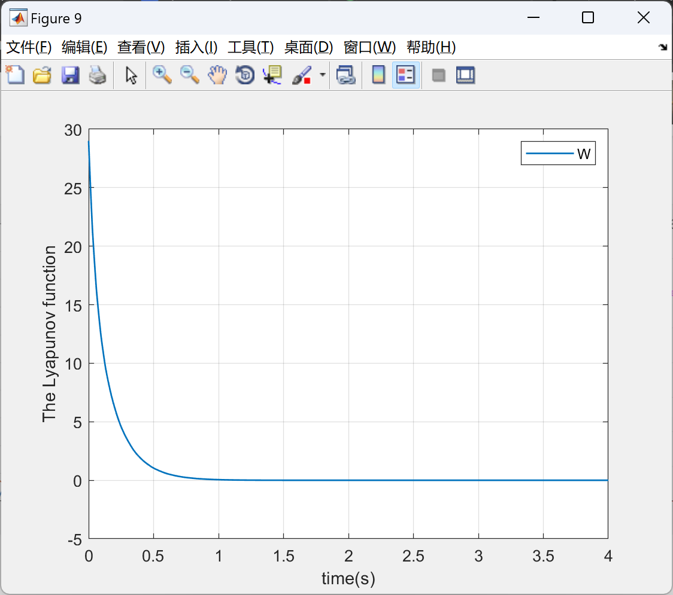
Task: Open the 桌面(D) menu
Action: [308, 47]
